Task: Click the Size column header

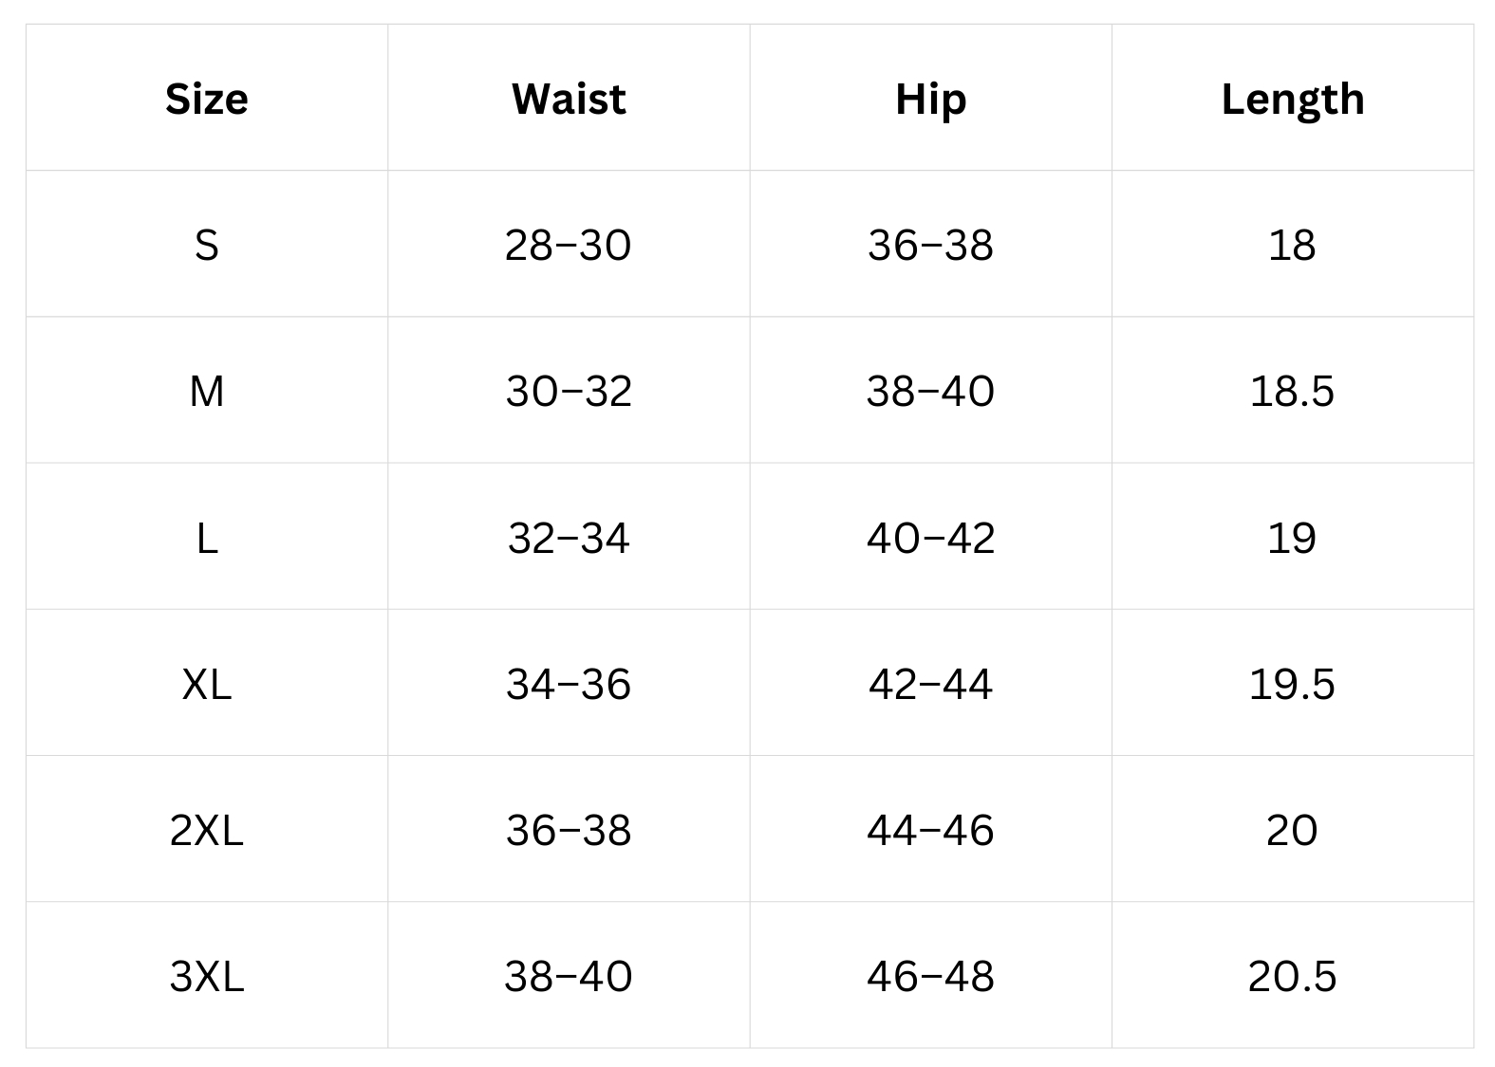Action: pyautogui.click(x=207, y=99)
